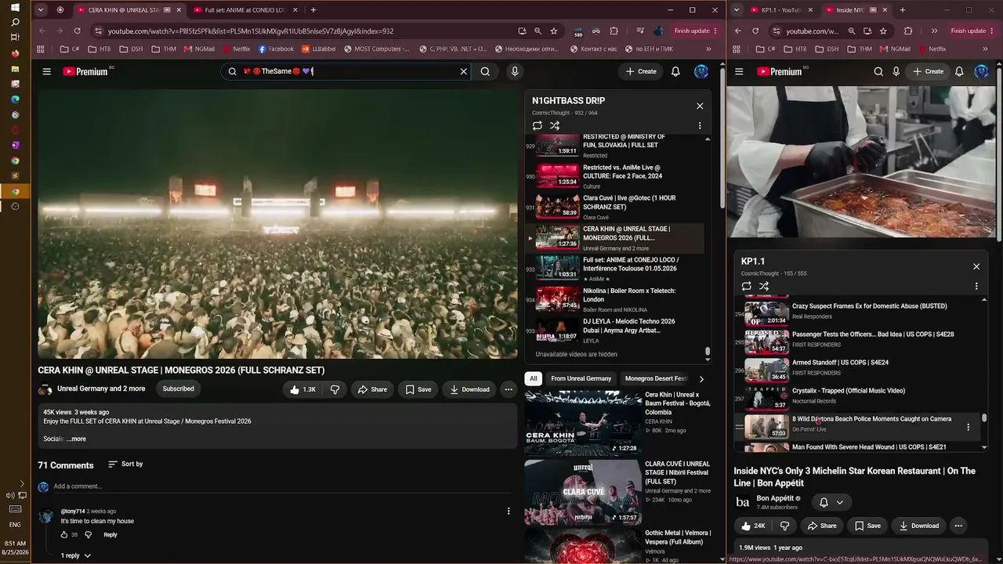Save the CERA KHIN video to playlist

pos(418,389)
